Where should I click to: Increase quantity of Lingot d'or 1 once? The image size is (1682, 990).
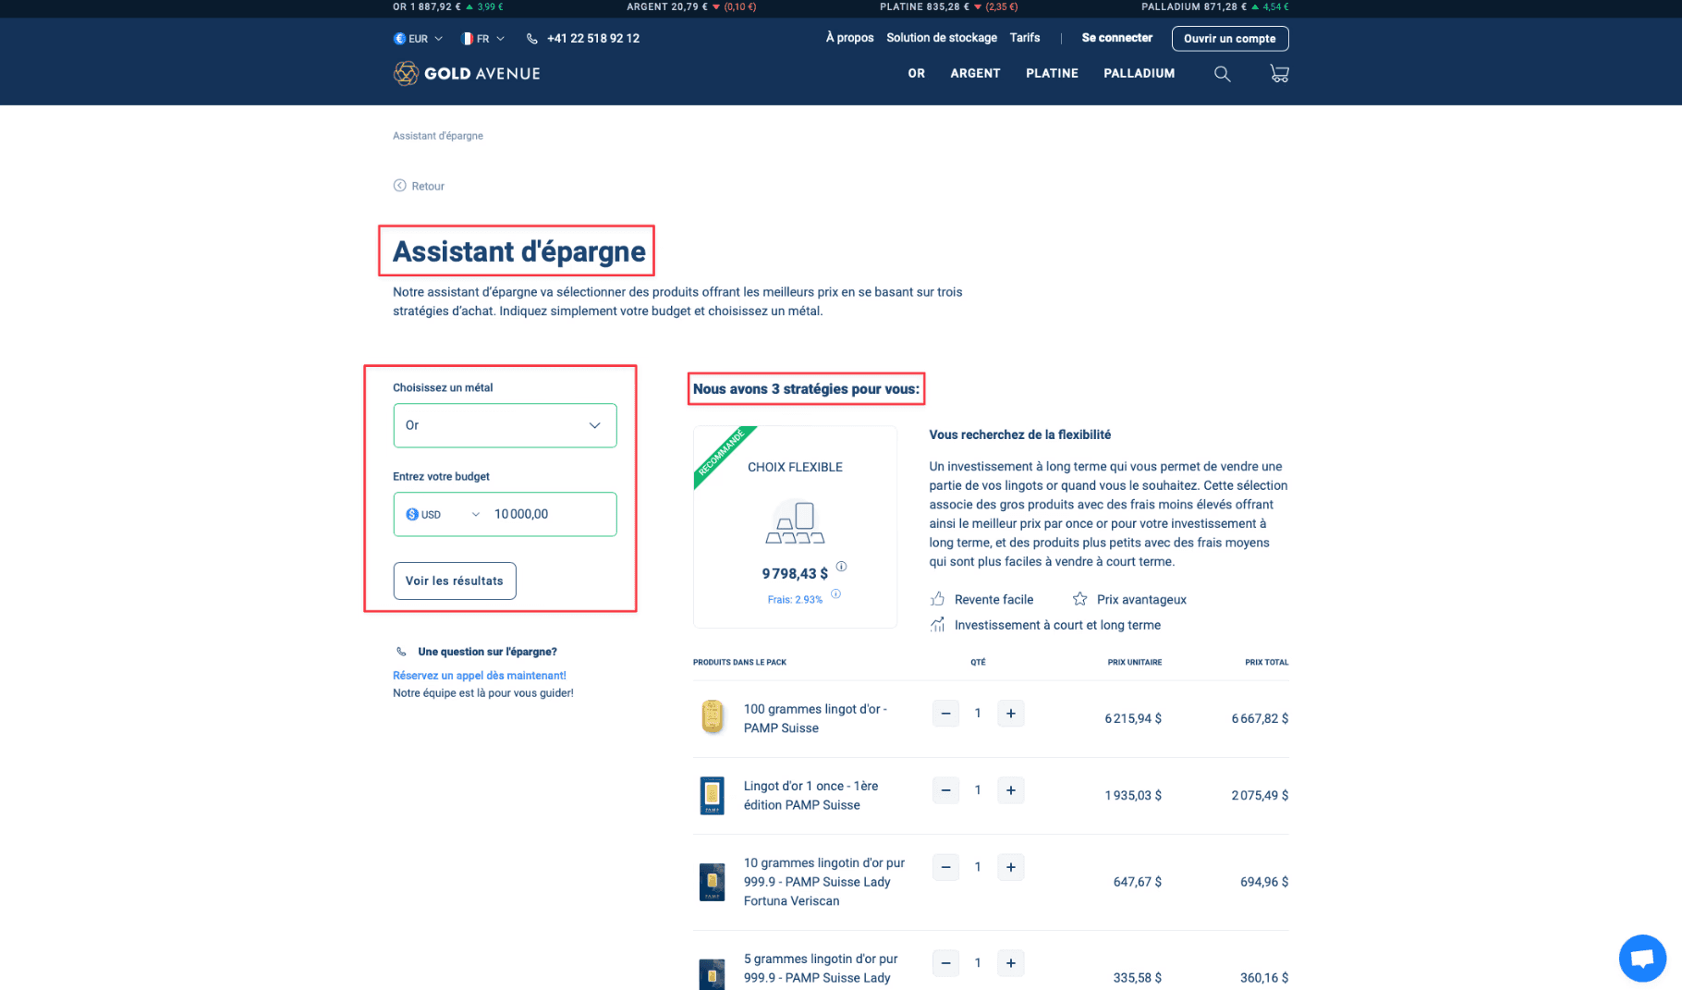(1011, 790)
